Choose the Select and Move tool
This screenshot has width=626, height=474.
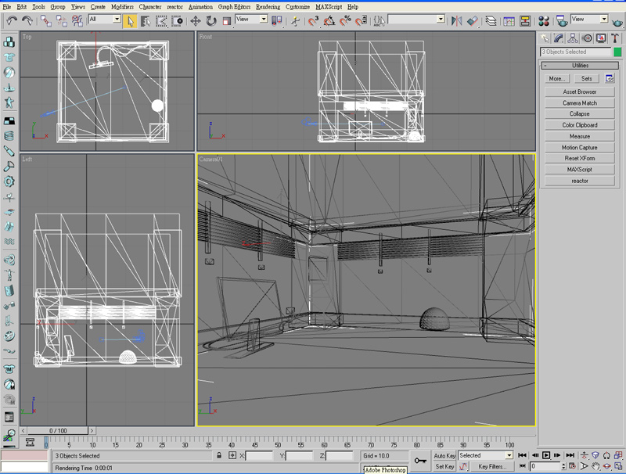195,21
